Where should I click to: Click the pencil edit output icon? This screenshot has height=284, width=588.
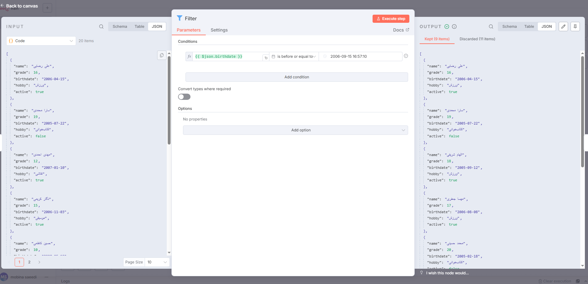563,27
